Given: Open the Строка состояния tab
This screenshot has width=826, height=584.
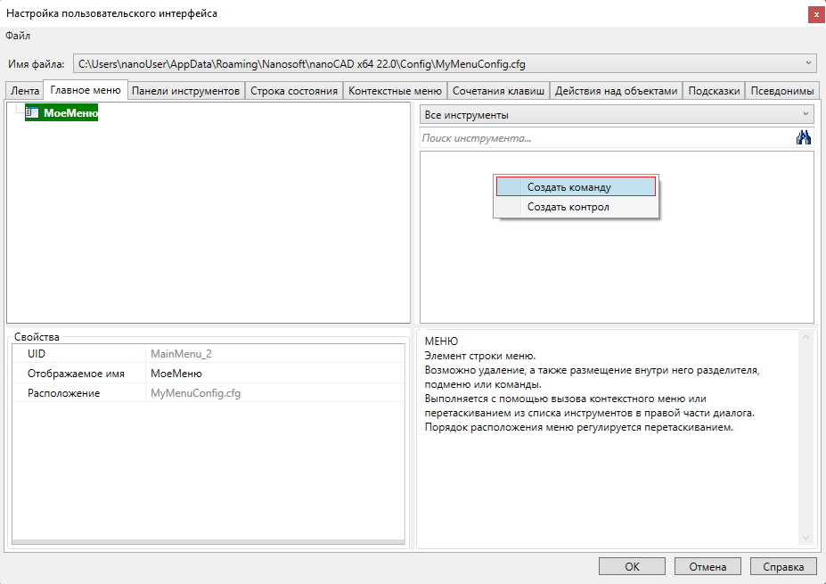Looking at the screenshot, I should (294, 91).
